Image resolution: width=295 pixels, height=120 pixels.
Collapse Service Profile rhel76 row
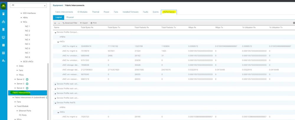pyautogui.click(x=55, y=103)
